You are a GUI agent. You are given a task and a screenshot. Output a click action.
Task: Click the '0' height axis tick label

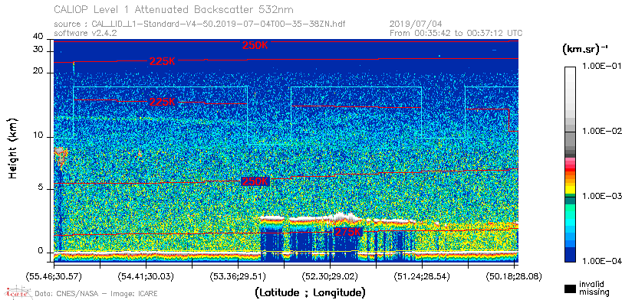pos(41,251)
